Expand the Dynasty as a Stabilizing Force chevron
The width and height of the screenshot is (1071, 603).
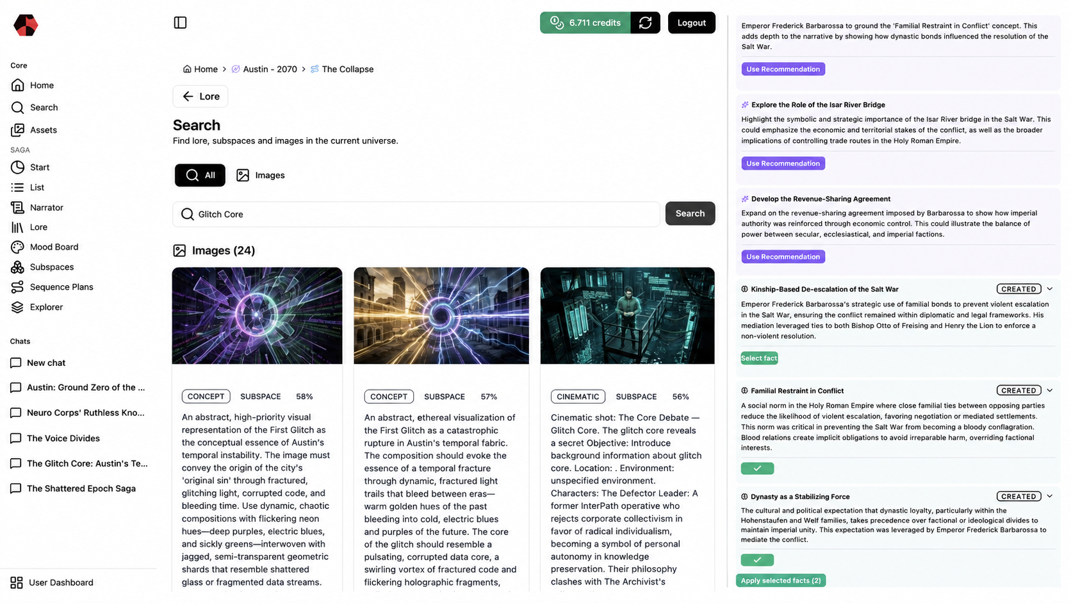pos(1050,496)
